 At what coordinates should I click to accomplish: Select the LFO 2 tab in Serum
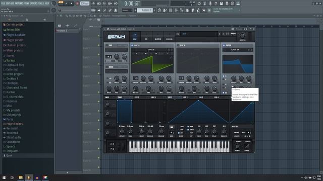point(185,97)
